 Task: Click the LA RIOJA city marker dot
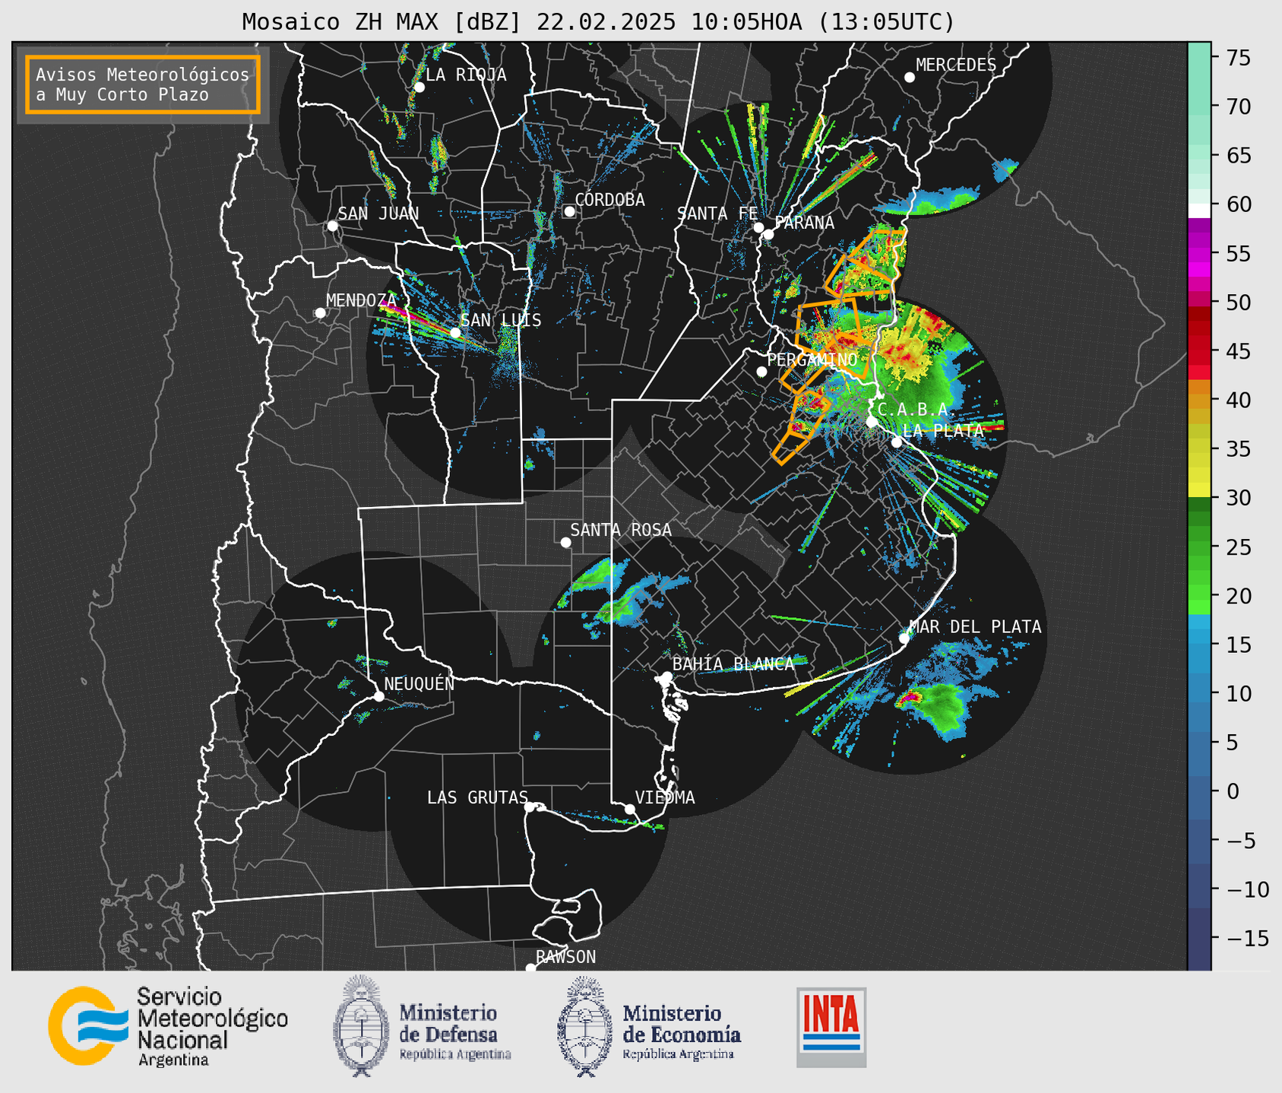pos(419,87)
